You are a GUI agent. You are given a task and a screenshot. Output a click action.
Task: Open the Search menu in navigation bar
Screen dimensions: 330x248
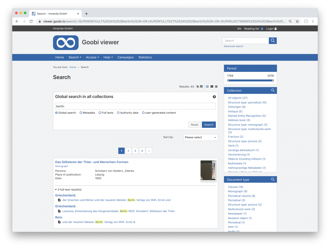coord(75,57)
